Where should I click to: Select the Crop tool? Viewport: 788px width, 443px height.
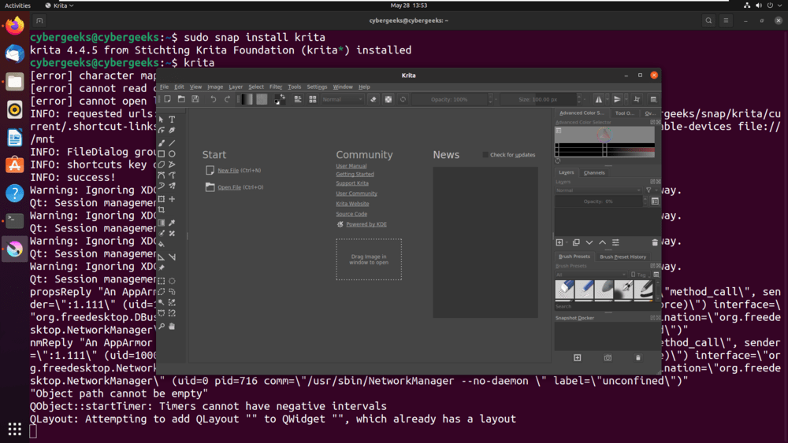pyautogui.click(x=162, y=210)
